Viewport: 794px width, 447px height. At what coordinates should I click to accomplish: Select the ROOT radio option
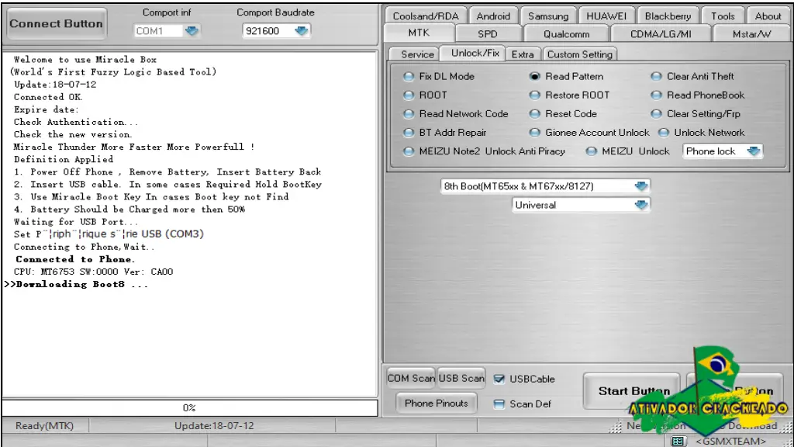(x=426, y=95)
